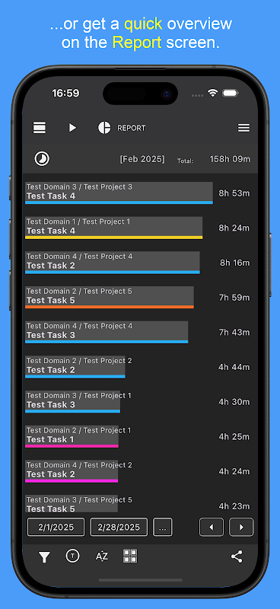The width and height of the screenshot is (280, 609).
Task: Click the [Feb 2025] period label
Action: (x=142, y=159)
